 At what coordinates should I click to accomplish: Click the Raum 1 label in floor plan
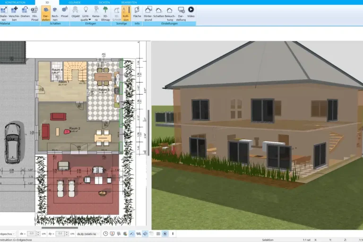tap(63, 82)
